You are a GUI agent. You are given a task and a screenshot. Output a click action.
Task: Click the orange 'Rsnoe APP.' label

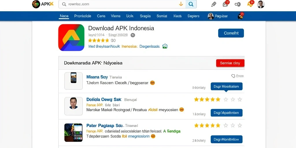pos(95,105)
